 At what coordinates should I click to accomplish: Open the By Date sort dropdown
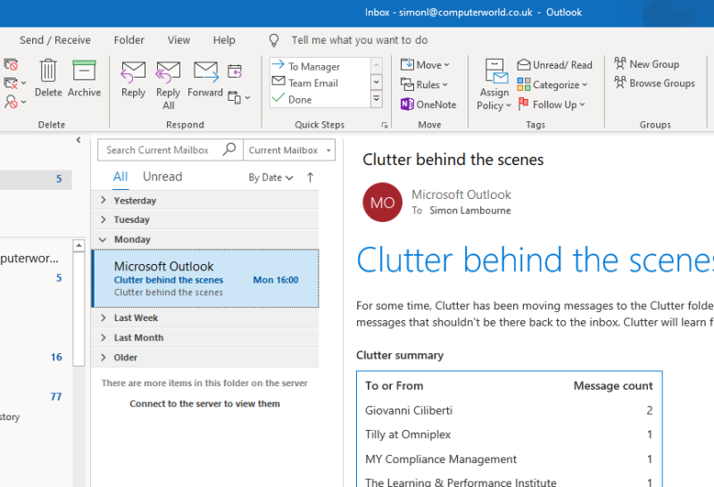(270, 177)
